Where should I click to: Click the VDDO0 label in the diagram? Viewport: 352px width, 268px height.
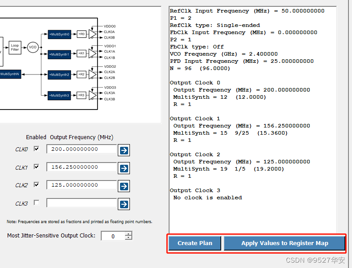(110, 26)
